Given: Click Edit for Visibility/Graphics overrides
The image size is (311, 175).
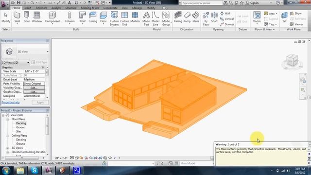Looking at the screenshot, I should 34,87.
